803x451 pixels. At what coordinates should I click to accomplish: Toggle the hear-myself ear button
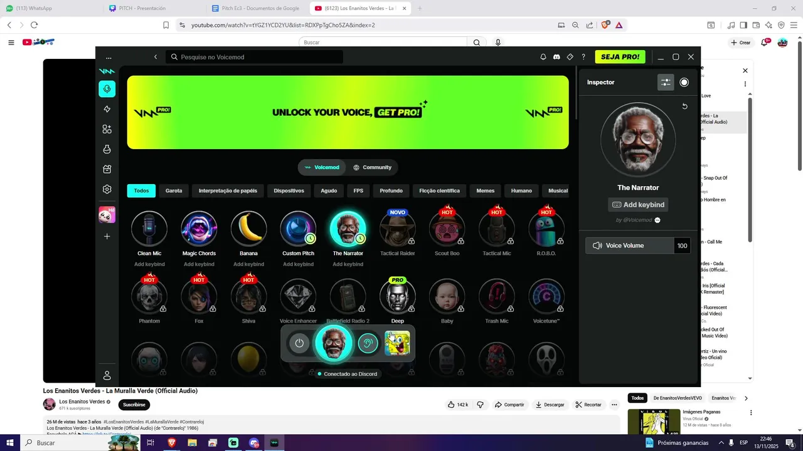[368, 343]
